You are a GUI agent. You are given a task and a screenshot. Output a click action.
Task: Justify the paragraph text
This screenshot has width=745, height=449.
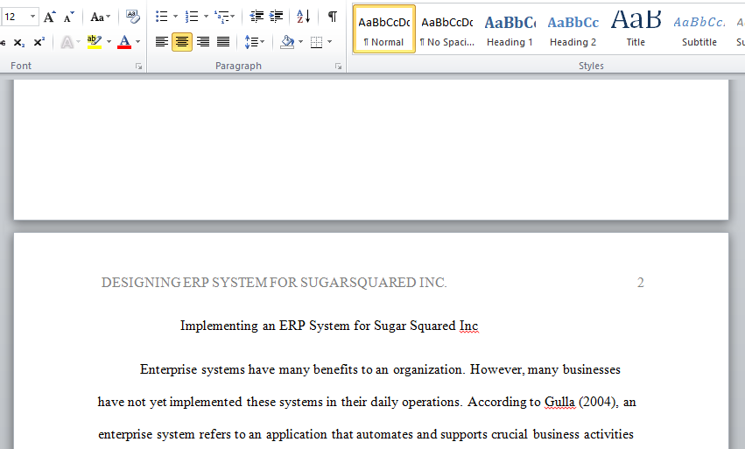[223, 42]
